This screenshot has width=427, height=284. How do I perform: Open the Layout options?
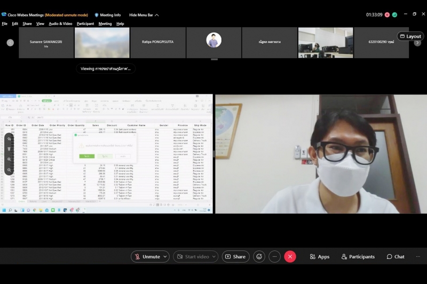(410, 36)
